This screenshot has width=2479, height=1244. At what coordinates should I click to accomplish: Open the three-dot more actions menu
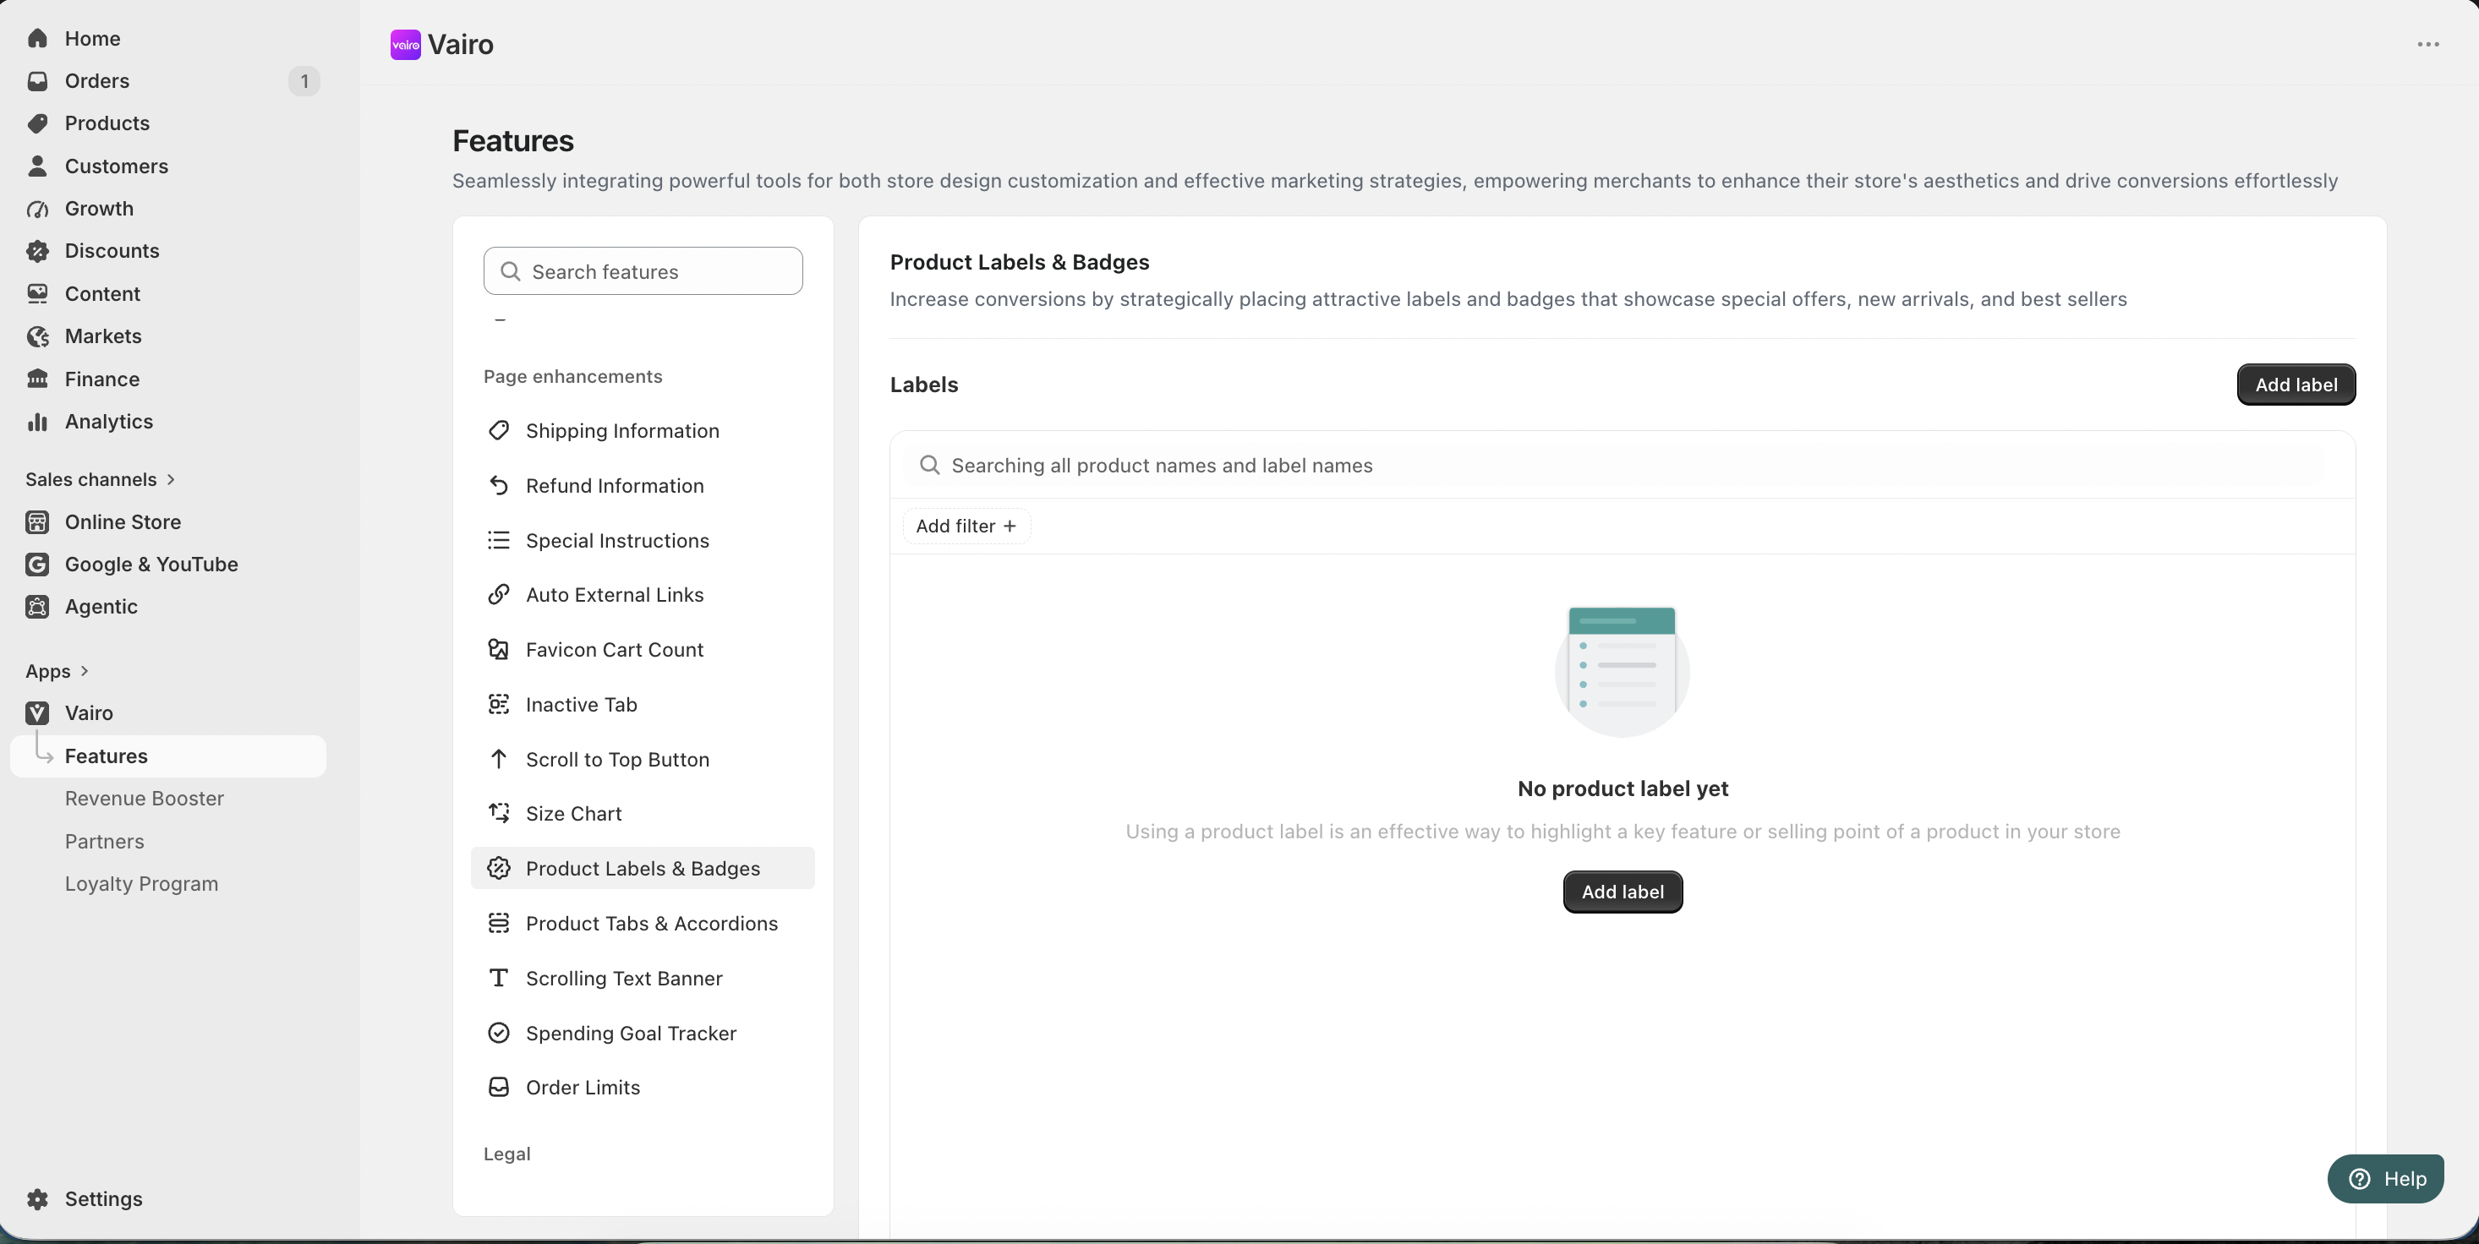(x=2428, y=44)
